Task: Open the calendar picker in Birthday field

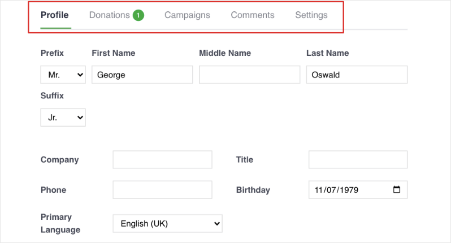Action: point(396,190)
